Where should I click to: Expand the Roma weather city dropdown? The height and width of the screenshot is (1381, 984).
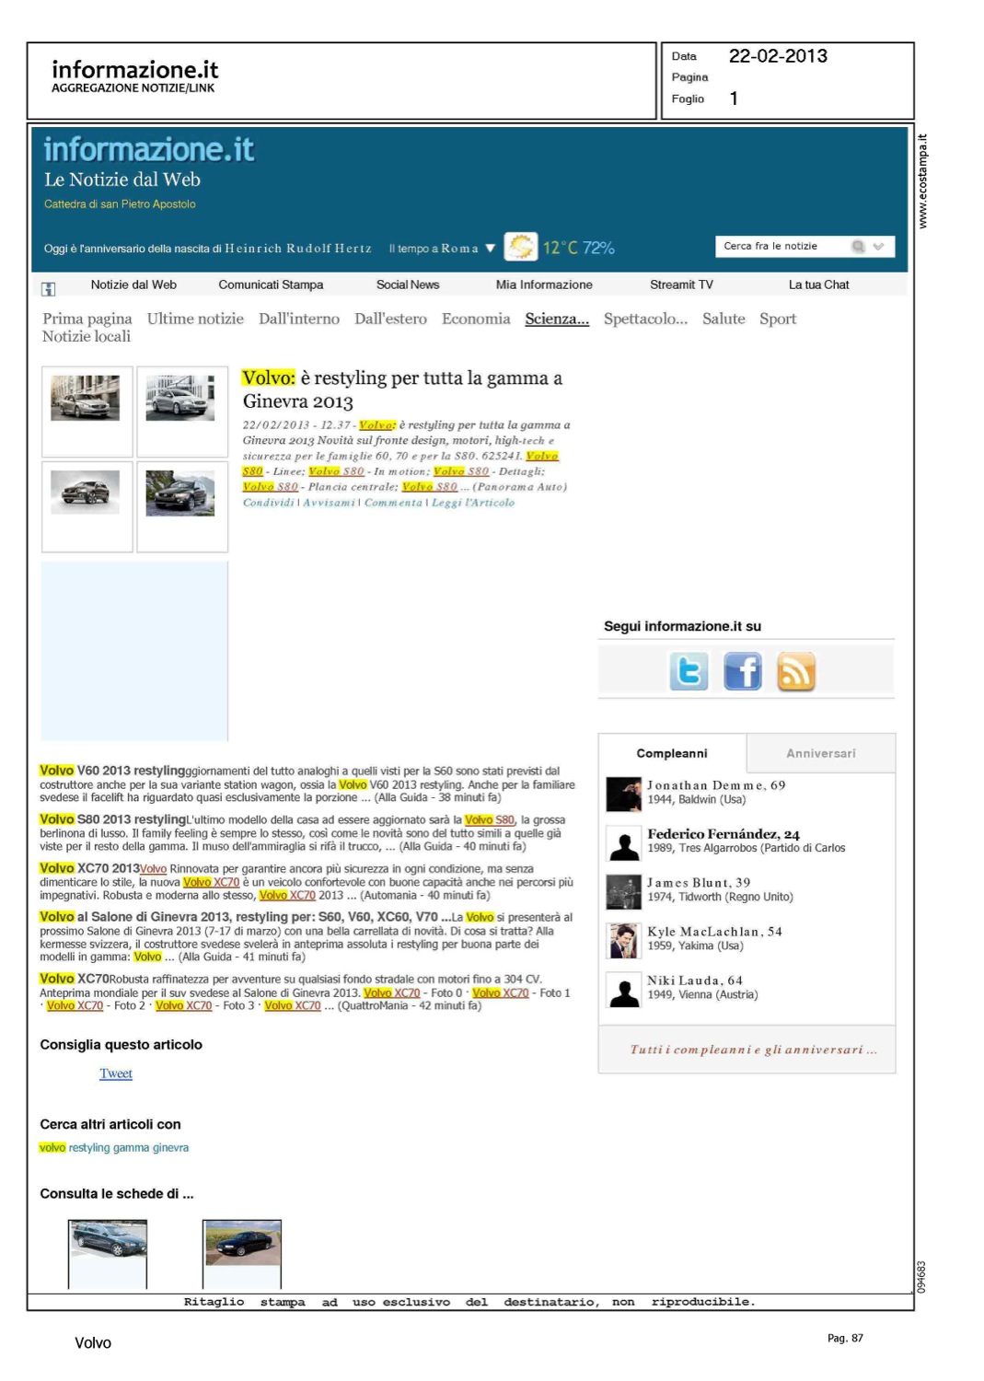click(491, 248)
